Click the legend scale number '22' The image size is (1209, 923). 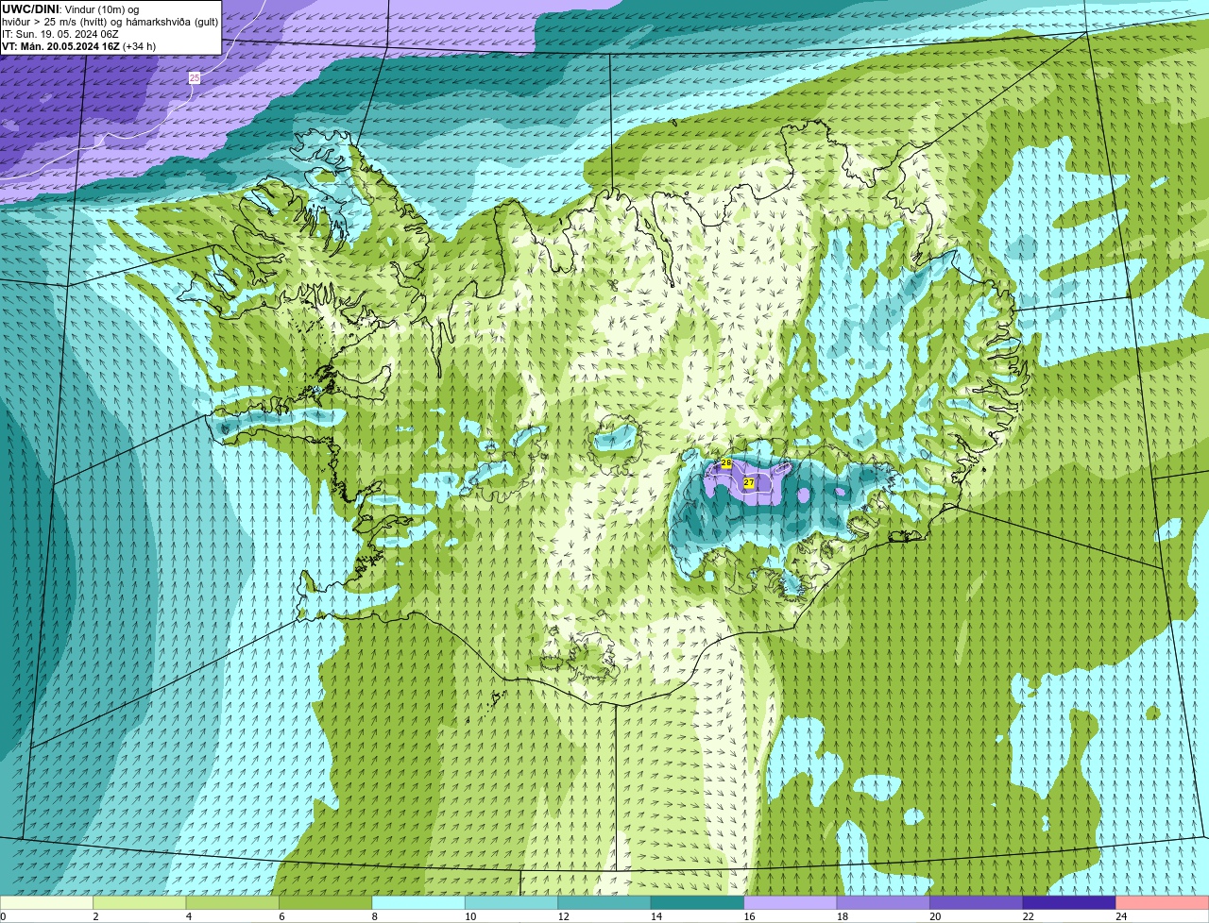(x=1028, y=916)
